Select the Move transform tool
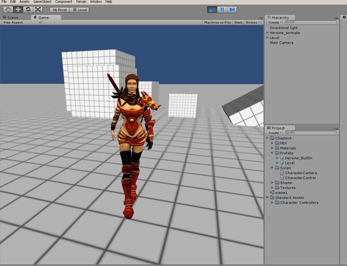Screen dimensions: 347x266 pyautogui.click(x=17, y=10)
